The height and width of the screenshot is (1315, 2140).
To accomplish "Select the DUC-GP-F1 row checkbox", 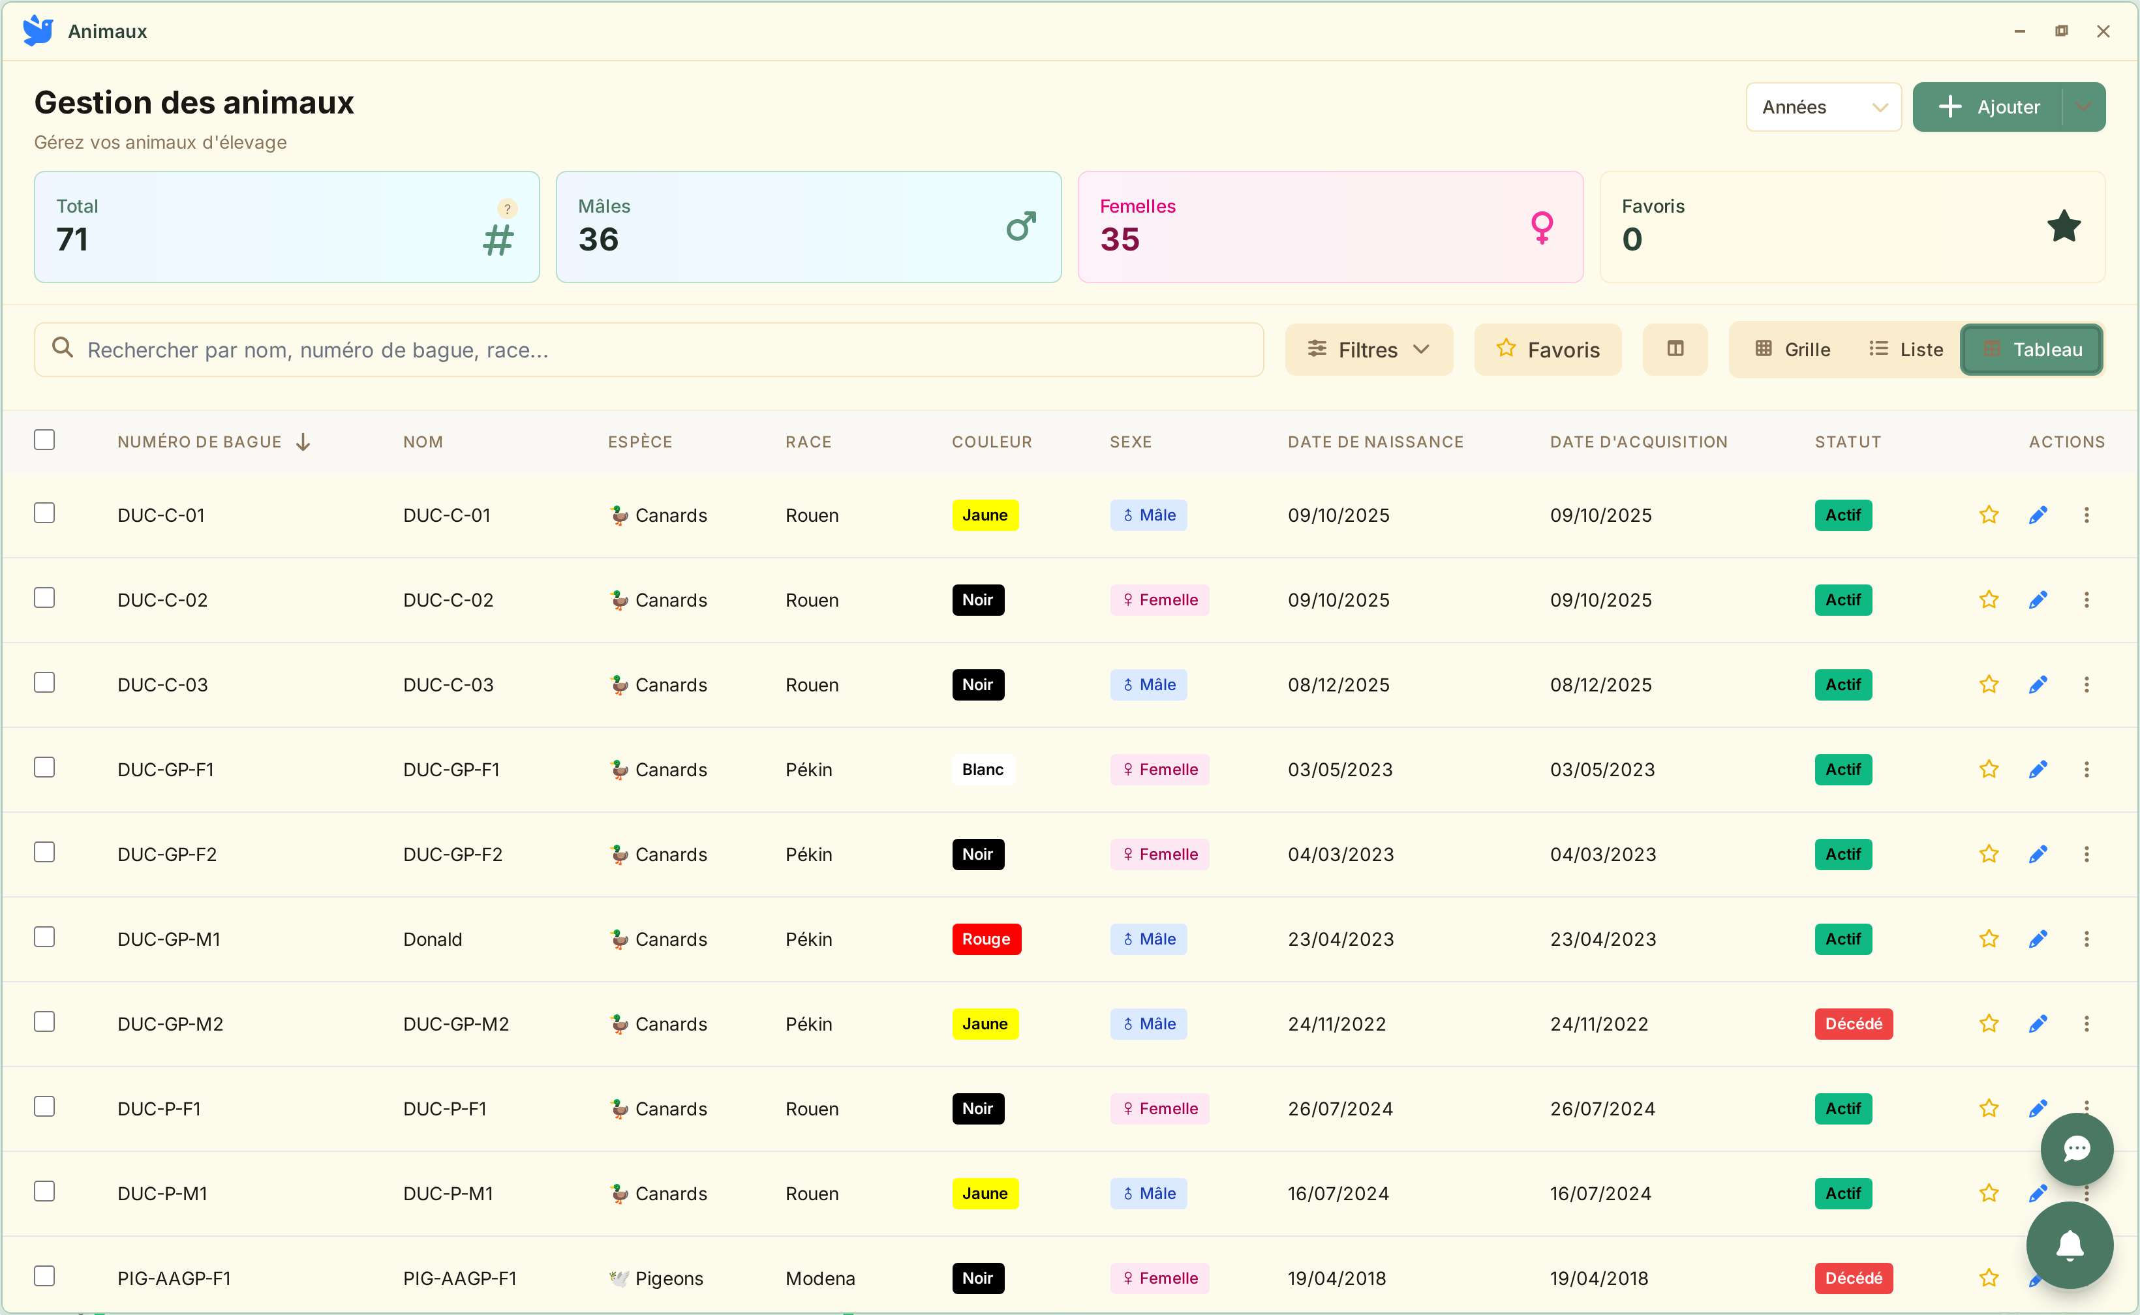I will click(x=44, y=767).
